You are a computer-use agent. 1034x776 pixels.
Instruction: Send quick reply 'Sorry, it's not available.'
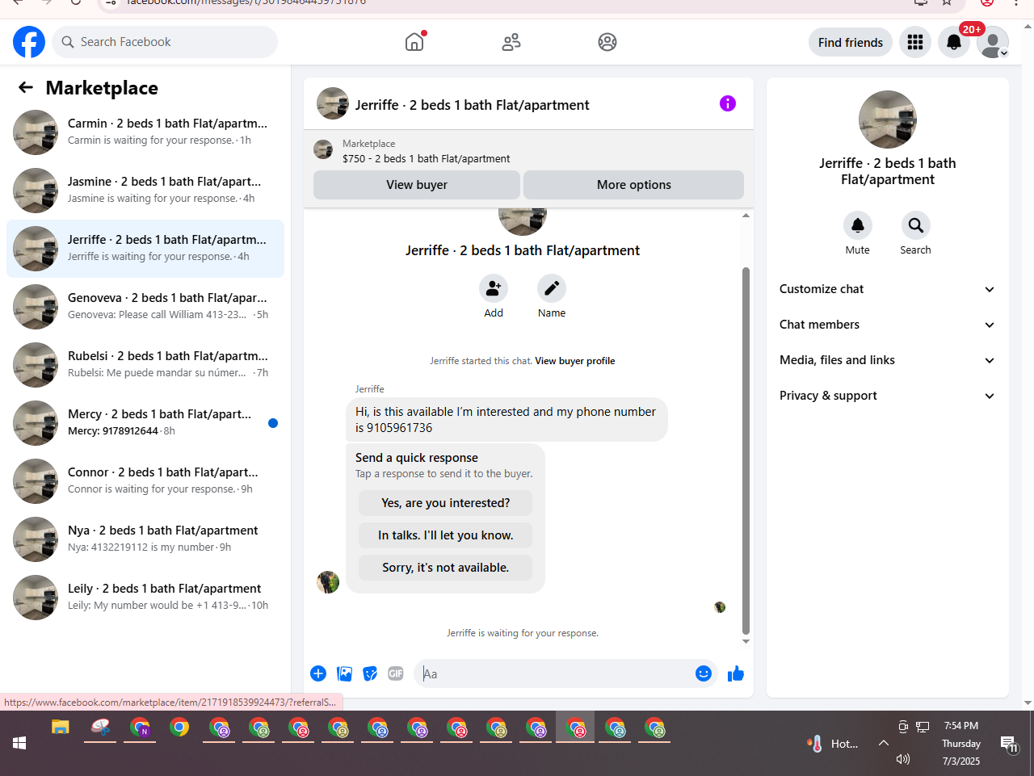pyautogui.click(x=446, y=568)
